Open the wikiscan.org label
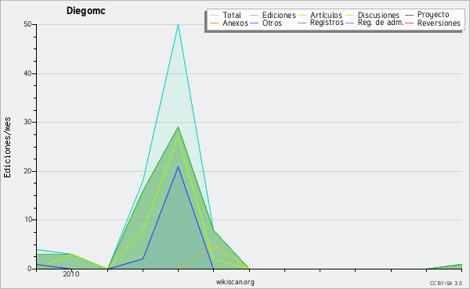The height and width of the screenshot is (289, 470). [235, 282]
